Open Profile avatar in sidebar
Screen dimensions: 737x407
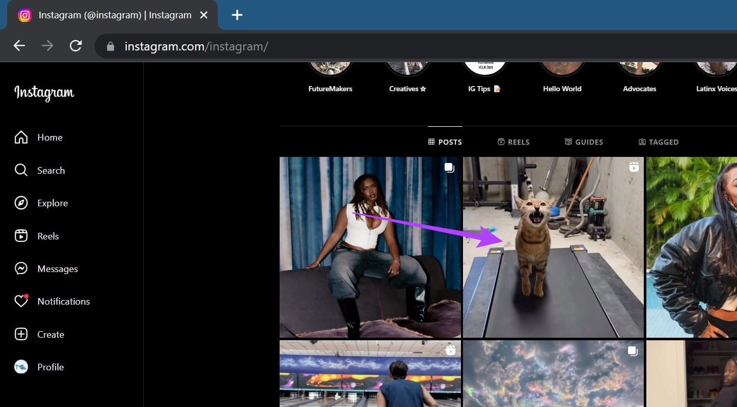click(21, 367)
